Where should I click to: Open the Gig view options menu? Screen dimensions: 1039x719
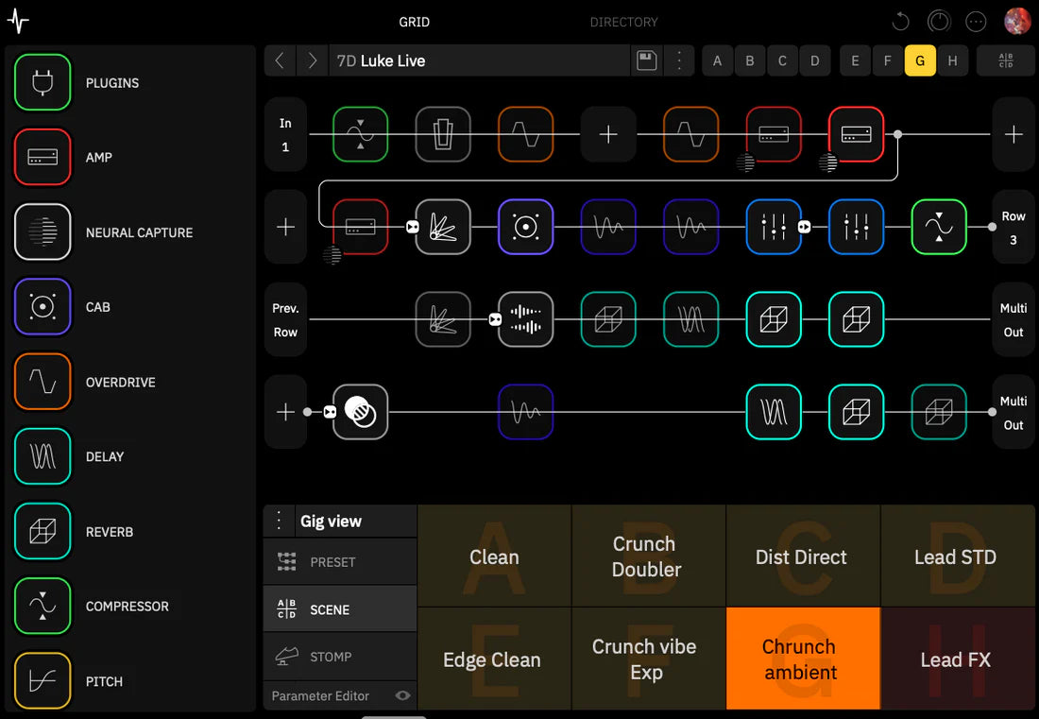(279, 521)
